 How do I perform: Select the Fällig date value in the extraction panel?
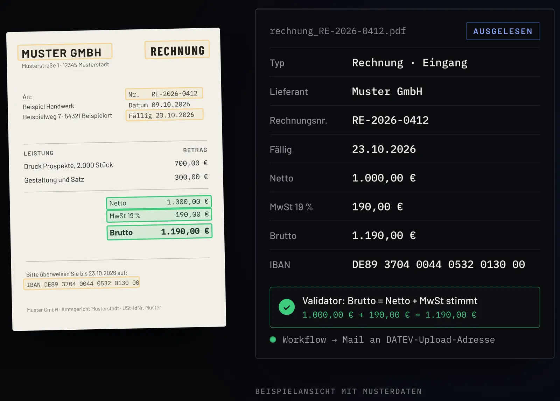click(x=384, y=149)
